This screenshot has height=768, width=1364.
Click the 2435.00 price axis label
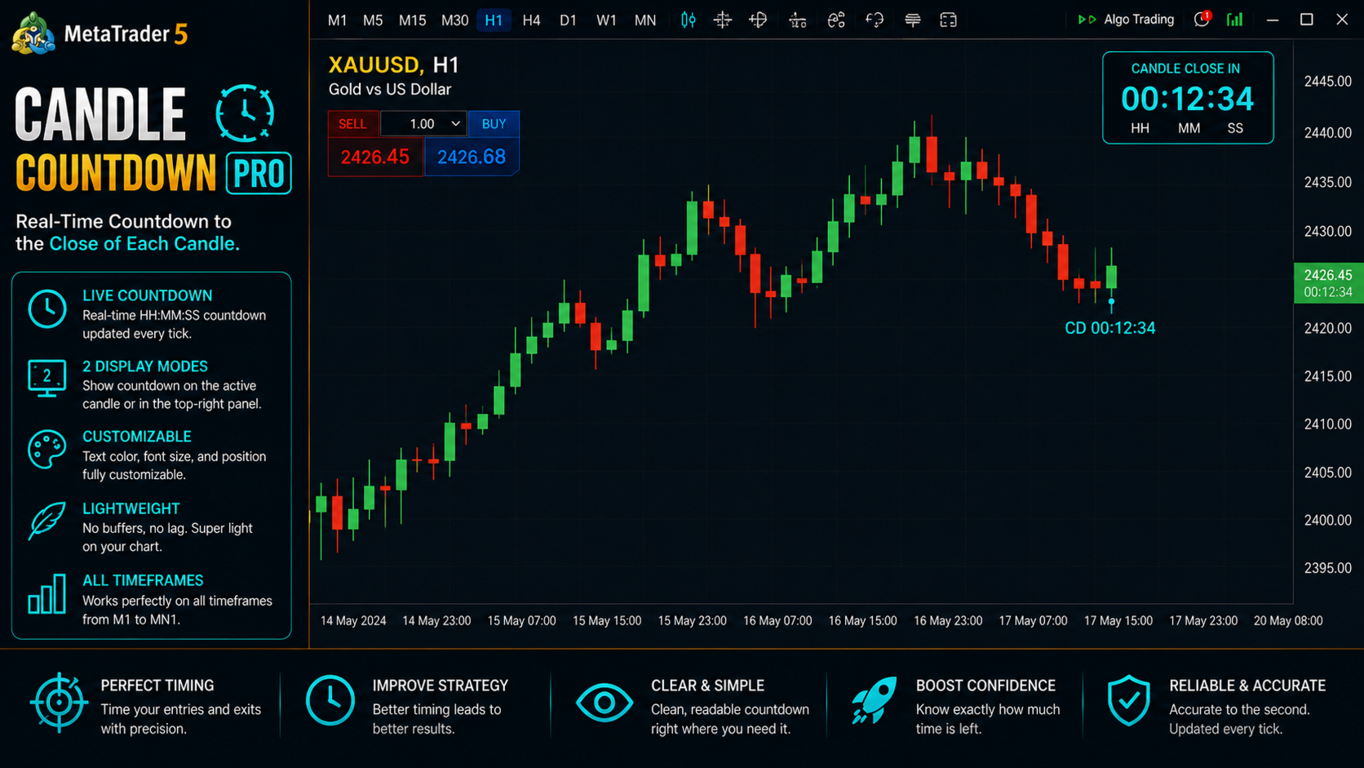[x=1328, y=182]
